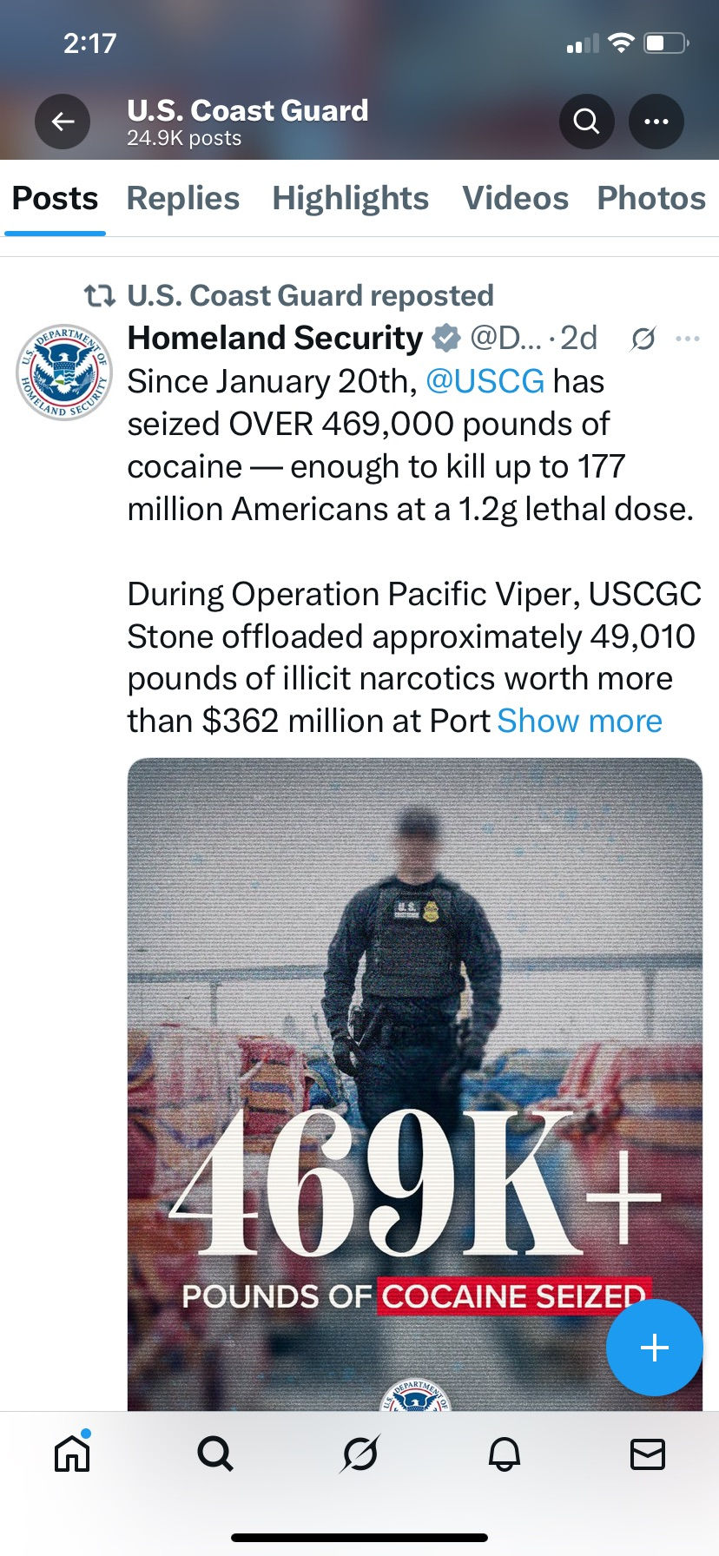The height and width of the screenshot is (1556, 719).
Task: Select the Posts tab
Action: (x=56, y=198)
